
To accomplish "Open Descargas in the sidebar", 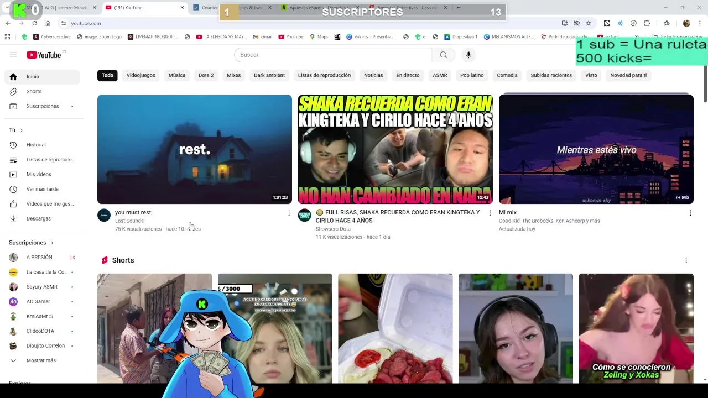I will 42,218.
